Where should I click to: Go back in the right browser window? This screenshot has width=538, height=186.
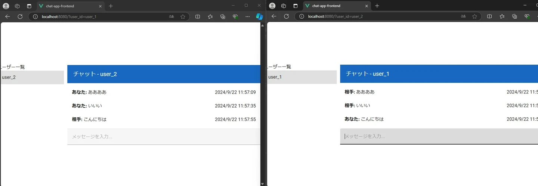tap(274, 16)
